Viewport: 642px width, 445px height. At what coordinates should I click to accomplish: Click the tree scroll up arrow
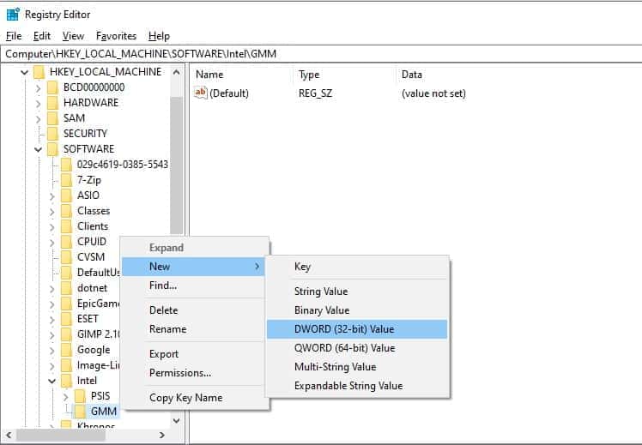point(177,72)
